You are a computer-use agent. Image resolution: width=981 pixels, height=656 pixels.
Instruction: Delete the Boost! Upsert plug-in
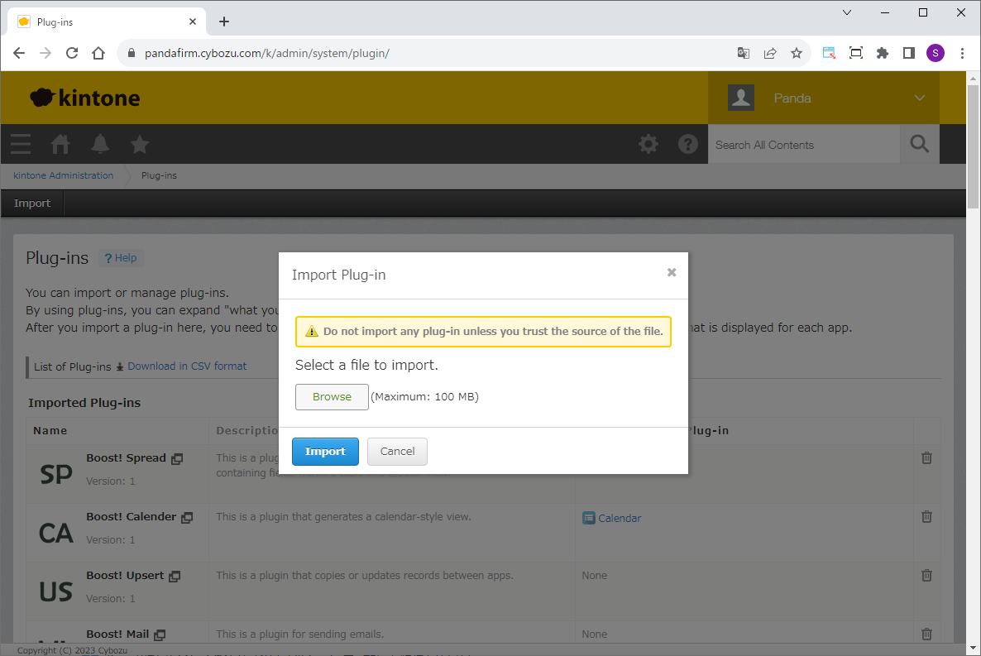[926, 576]
